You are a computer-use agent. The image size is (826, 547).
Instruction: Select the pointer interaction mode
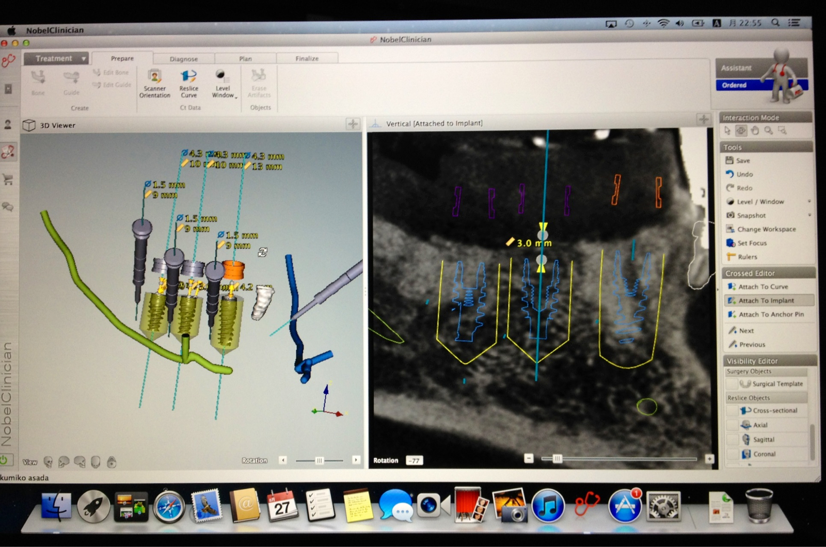click(727, 131)
